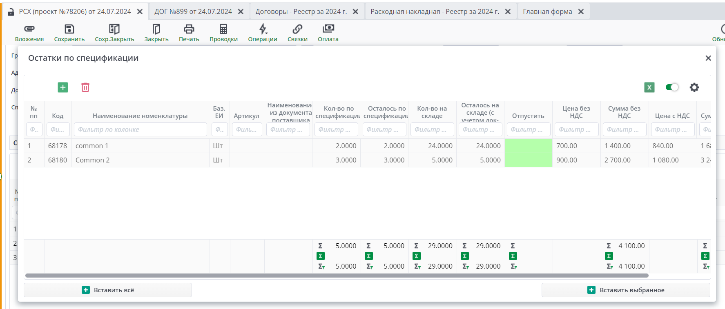The image size is (725, 309).
Task: Click green sum button under Сумма без НДС
Action: tap(609, 256)
